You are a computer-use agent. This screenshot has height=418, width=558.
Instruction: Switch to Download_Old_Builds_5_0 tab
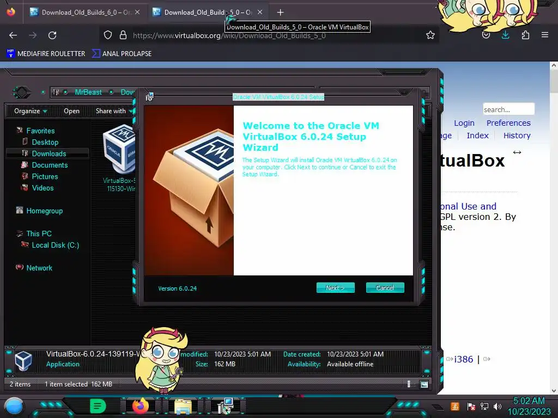[x=208, y=13]
